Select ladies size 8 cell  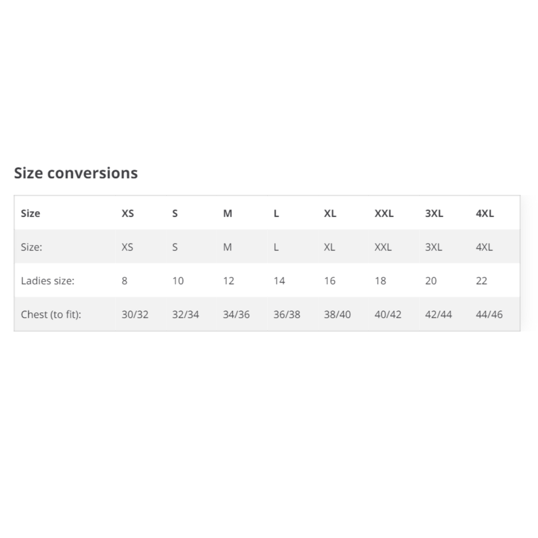[x=125, y=281]
